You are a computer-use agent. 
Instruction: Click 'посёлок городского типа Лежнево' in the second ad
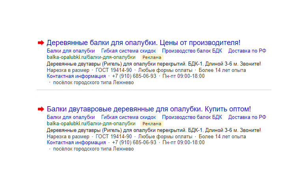[93, 149]
